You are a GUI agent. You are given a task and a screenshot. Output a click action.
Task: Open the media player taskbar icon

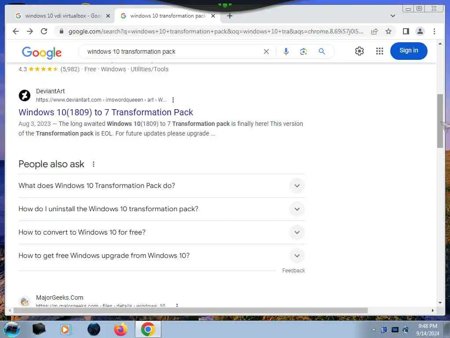point(65,329)
